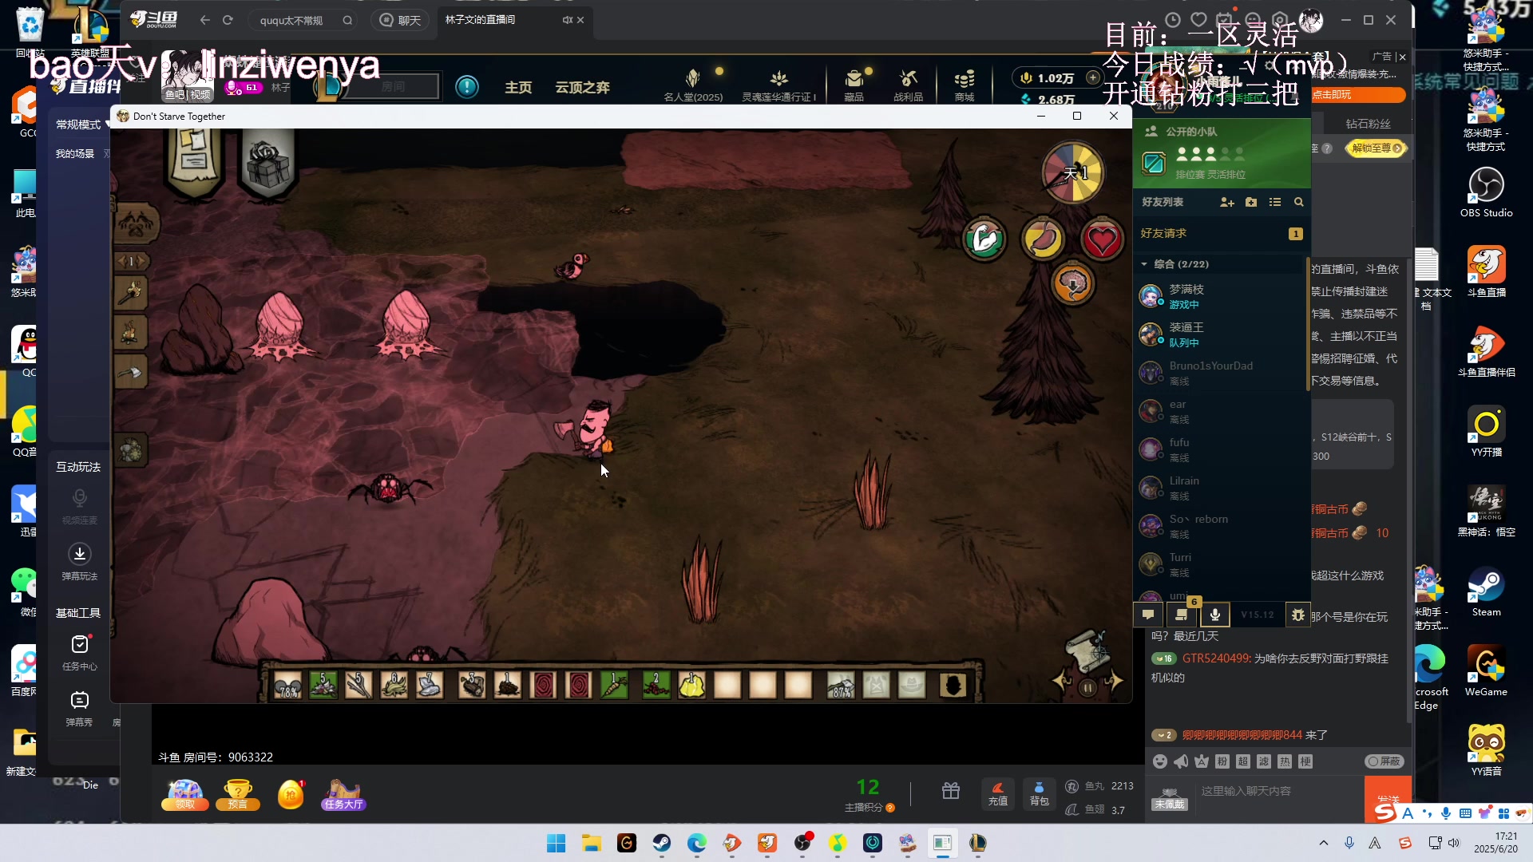The height and width of the screenshot is (862, 1533).
Task: Pause the game with the pause button
Action: (x=1087, y=688)
